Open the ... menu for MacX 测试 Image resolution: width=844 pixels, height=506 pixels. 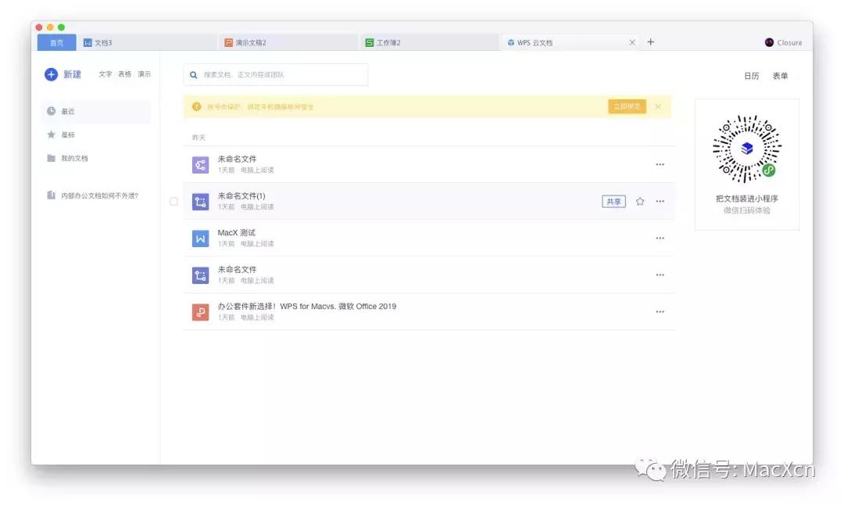[660, 238]
